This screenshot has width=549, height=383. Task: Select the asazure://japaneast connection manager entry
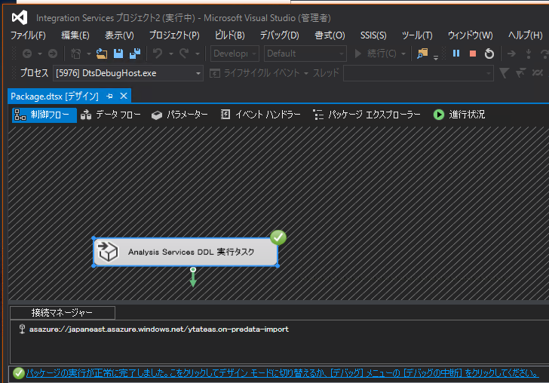coord(159,329)
